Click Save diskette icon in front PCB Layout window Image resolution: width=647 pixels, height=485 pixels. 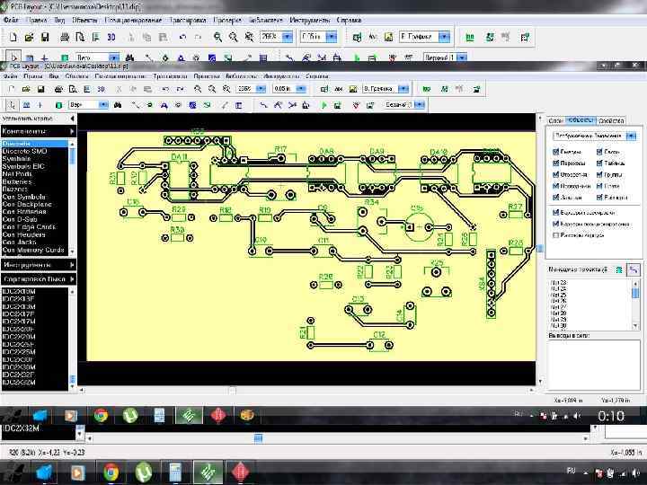[x=40, y=89]
